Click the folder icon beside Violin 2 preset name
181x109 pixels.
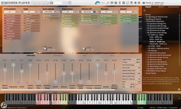(x=144, y=3)
